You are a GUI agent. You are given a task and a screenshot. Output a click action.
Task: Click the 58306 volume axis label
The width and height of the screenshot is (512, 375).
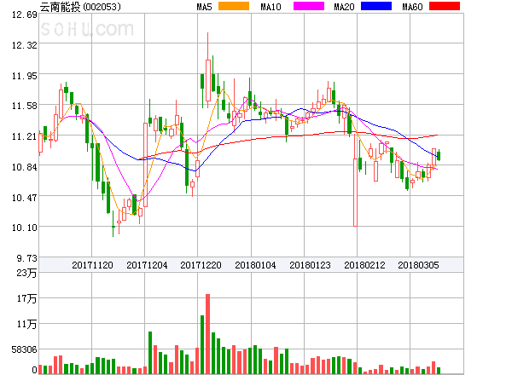click(24, 349)
